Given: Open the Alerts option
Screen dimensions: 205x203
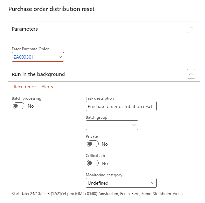Looking at the screenshot, I should [47, 87].
